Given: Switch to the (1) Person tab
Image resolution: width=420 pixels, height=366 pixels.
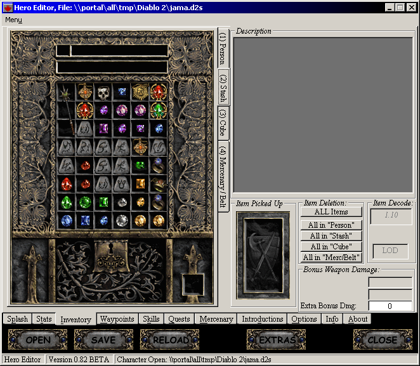Looking at the screenshot, I should [x=223, y=48].
